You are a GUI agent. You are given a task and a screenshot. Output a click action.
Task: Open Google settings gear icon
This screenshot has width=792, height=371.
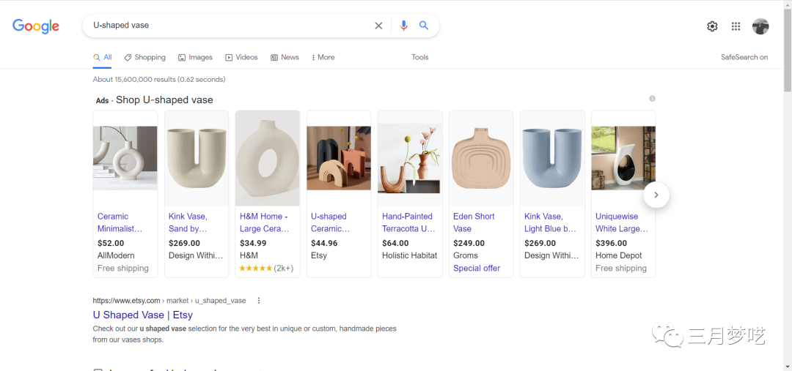(712, 27)
